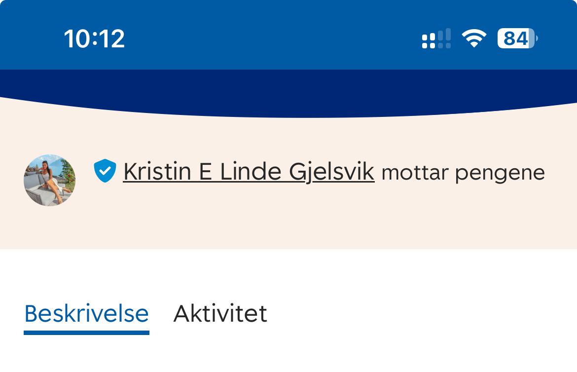The image size is (577, 372).
Task: Tap the blue status bar between clock and signal
Action: click(x=271, y=38)
